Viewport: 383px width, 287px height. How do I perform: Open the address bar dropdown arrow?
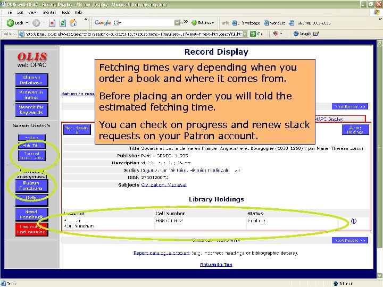coord(245,34)
